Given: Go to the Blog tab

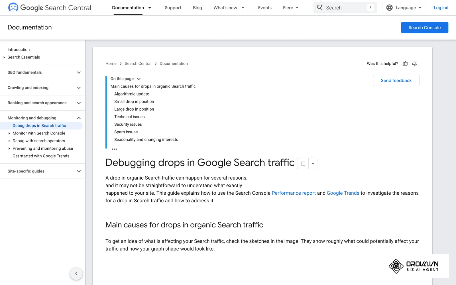Looking at the screenshot, I should coord(197,8).
